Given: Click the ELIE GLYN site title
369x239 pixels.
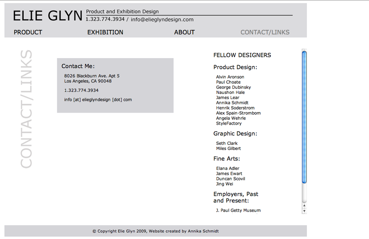Looking at the screenshot, I should (x=47, y=16).
